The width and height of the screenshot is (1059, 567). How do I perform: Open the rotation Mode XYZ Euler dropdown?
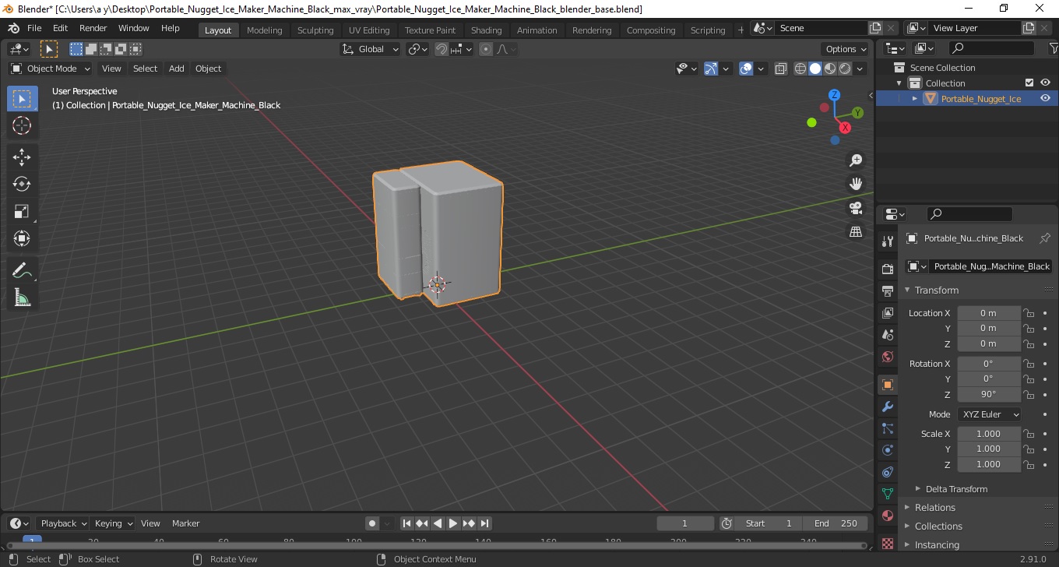(989, 414)
